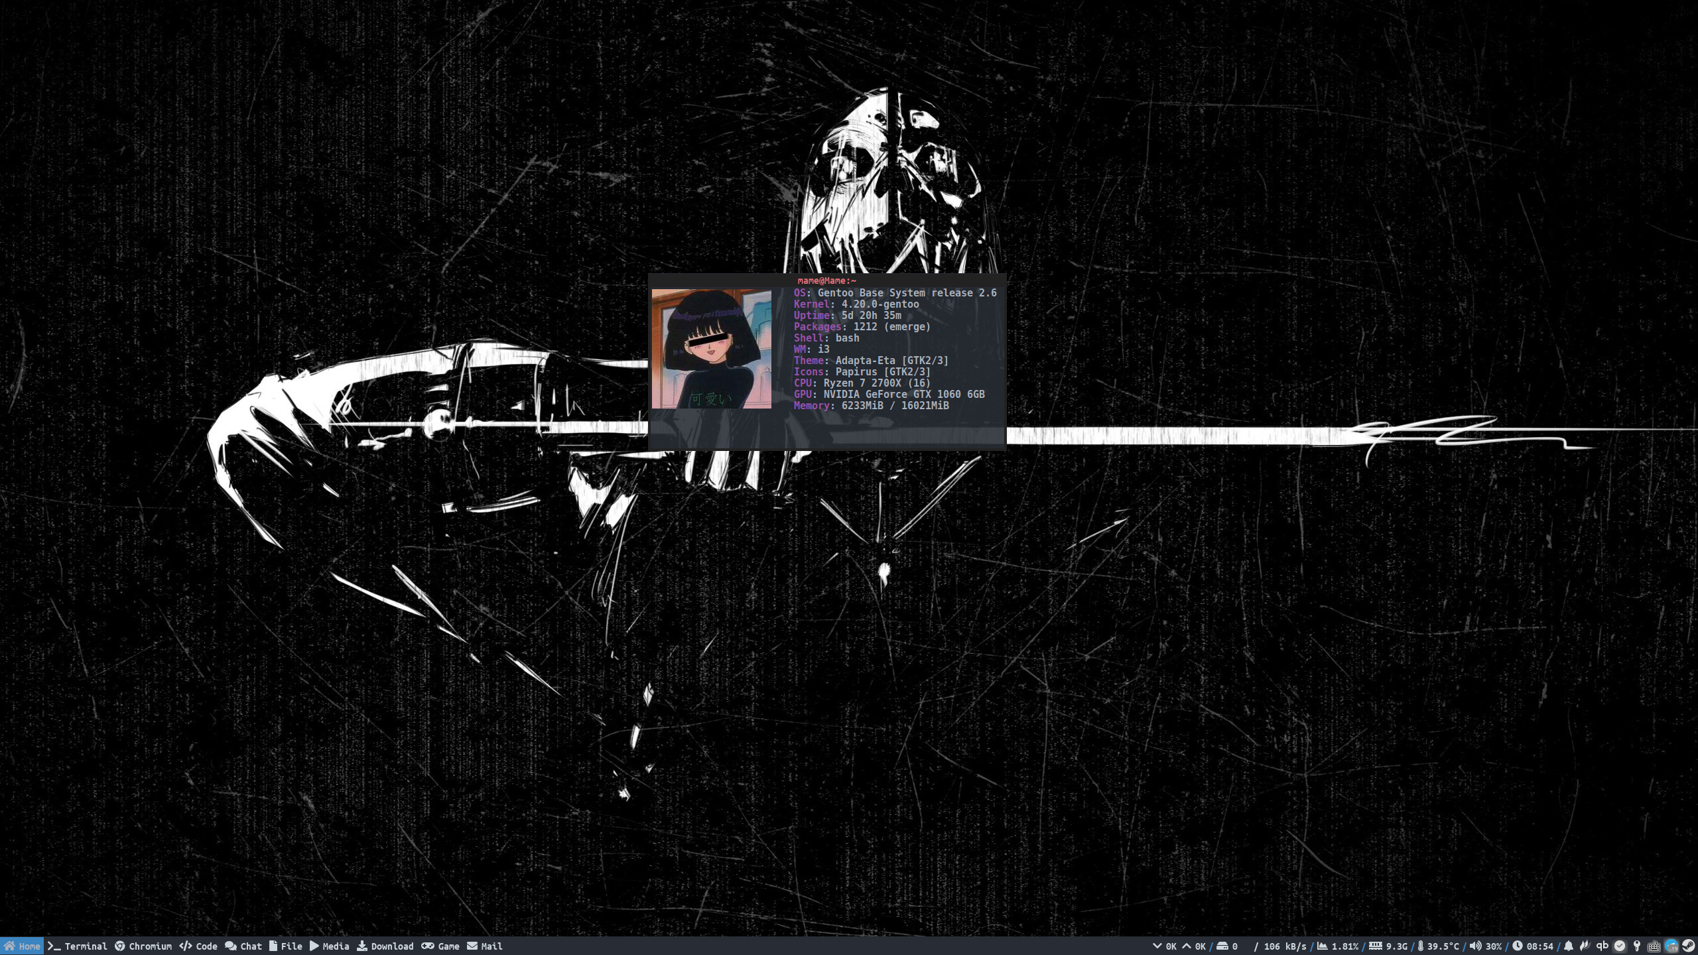Image resolution: width=1698 pixels, height=955 pixels.
Task: Open the Media workspace
Action: pyautogui.click(x=330, y=946)
